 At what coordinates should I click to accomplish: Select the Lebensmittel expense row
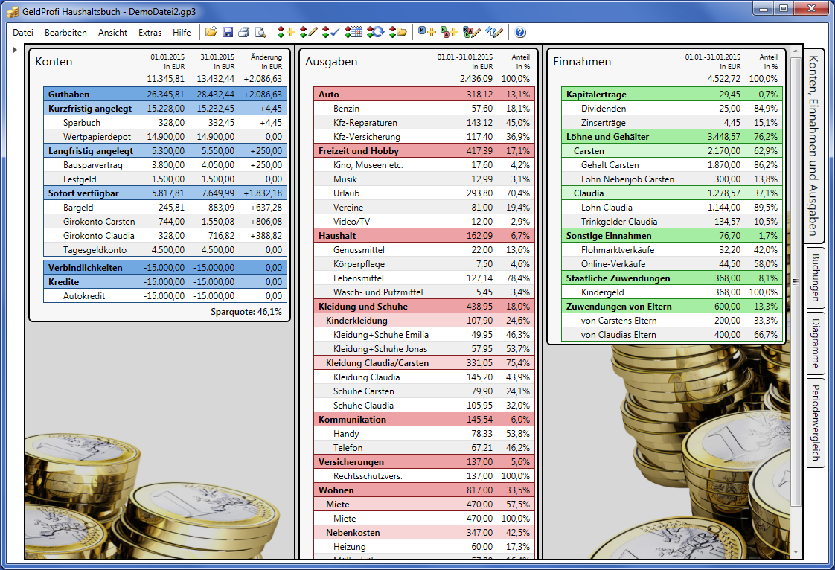click(x=423, y=278)
